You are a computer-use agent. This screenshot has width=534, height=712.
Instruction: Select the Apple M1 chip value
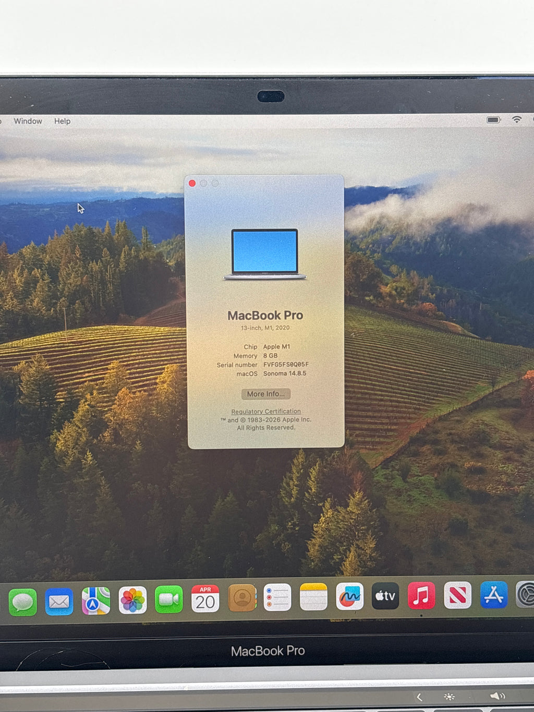276,347
